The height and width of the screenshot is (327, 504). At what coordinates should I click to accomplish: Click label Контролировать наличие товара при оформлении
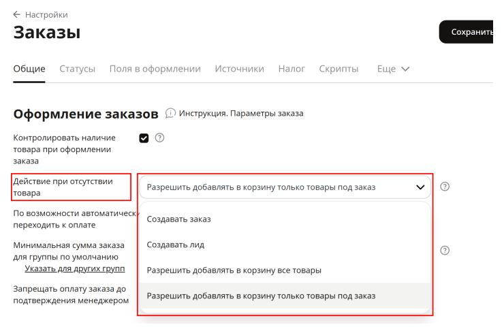[x=64, y=149]
